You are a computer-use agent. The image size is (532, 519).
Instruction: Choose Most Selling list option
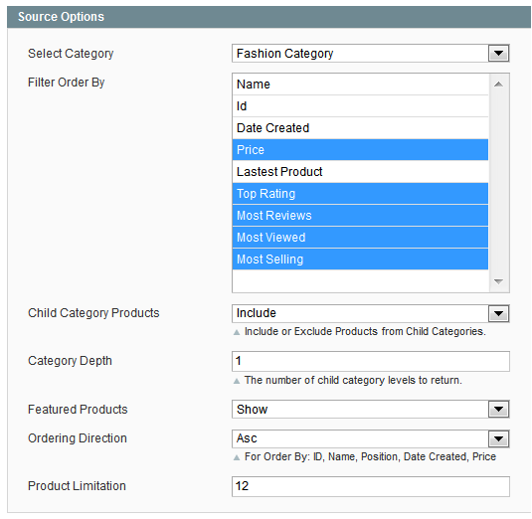[360, 259]
